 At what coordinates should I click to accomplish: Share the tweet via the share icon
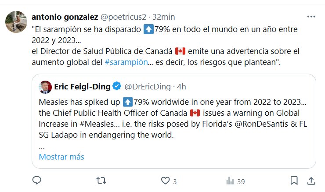pos(311,181)
